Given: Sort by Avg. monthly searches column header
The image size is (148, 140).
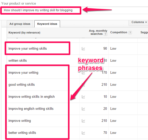Looking at the screenshot, I should click(x=98, y=32).
